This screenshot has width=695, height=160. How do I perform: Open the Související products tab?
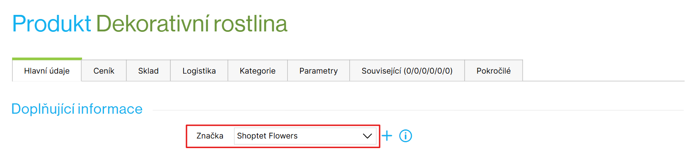(407, 71)
